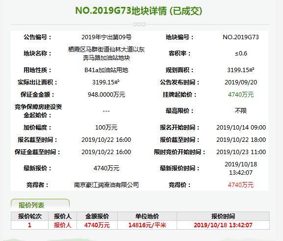Select bid round number 1 in table
Viewport: 283px width, 241px height.
click(30, 225)
